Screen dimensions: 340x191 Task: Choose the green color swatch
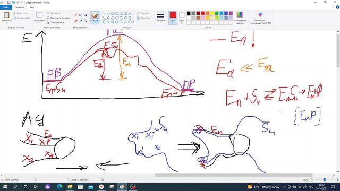pos(217,13)
